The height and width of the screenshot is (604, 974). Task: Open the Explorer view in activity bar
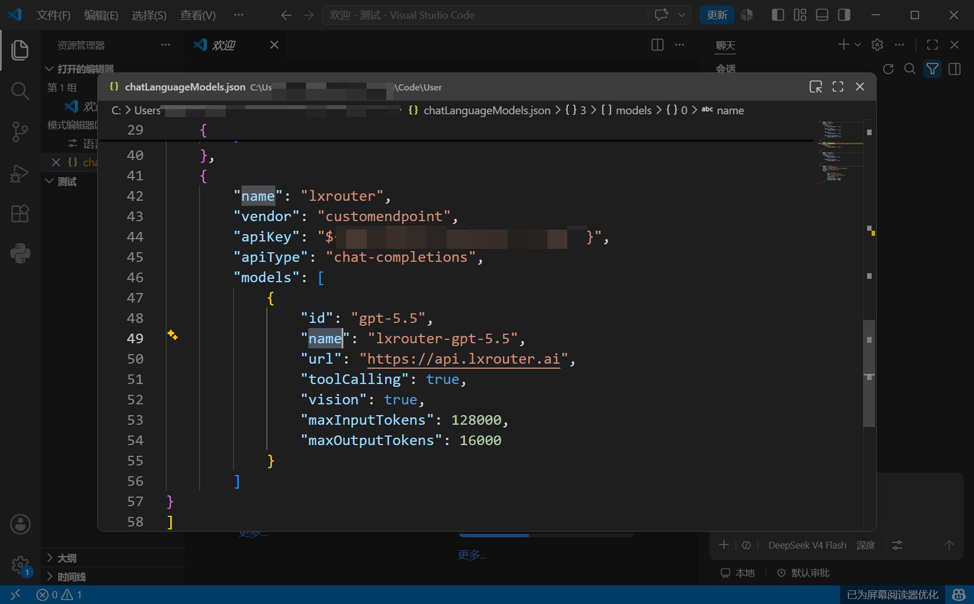pyautogui.click(x=20, y=50)
